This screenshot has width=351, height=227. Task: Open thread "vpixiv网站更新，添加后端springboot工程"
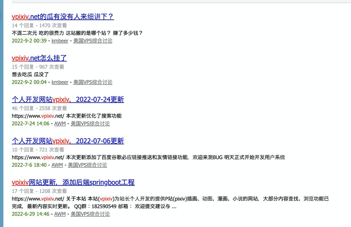click(73, 183)
